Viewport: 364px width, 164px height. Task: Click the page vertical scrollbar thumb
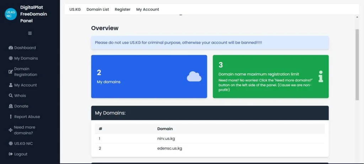357,64
